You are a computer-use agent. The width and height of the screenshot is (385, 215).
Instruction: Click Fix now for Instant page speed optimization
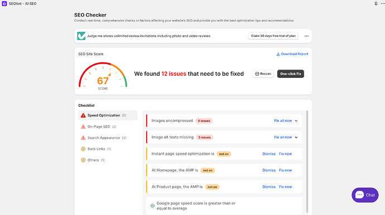pos(285,154)
